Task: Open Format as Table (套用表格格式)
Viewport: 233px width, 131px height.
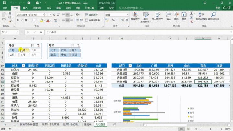Action: tap(146, 17)
